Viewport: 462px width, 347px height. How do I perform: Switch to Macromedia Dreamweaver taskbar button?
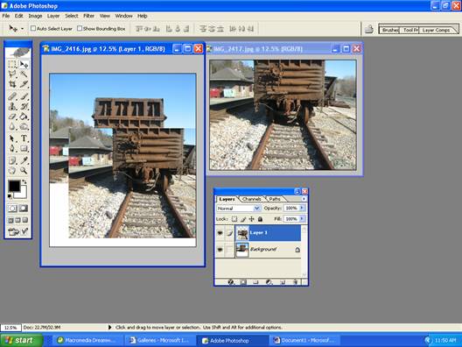point(87,340)
